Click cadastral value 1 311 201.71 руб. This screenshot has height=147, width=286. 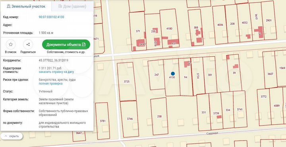50,68
